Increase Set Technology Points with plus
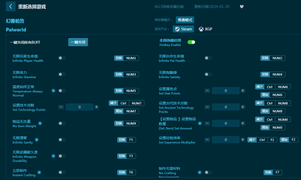The image size is (301, 180). pos(96,107)
